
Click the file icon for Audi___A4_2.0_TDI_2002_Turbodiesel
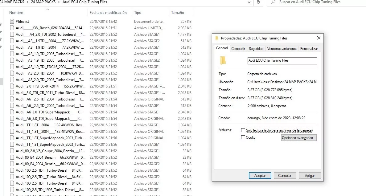tap(12, 34)
